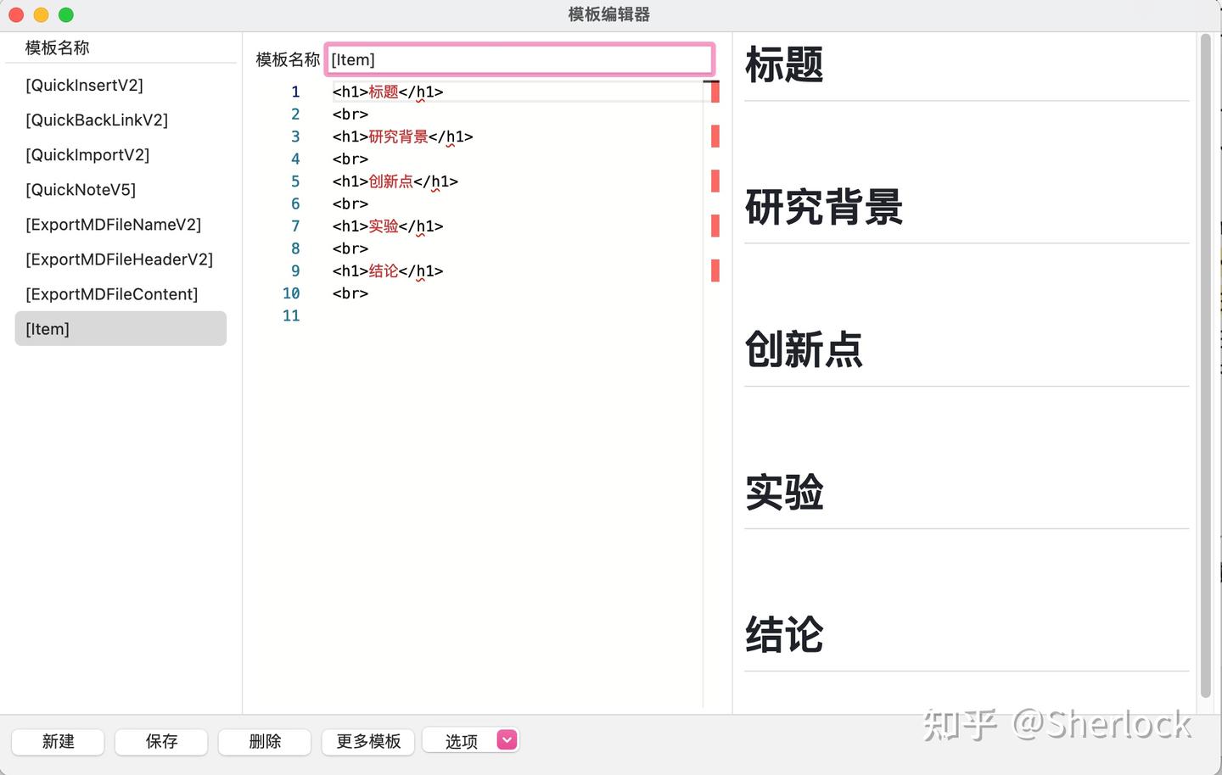Open 更多模板
Viewport: 1222px width, 775px height.
(368, 742)
